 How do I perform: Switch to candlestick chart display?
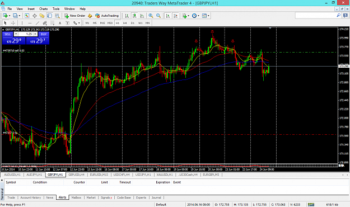point(134,16)
